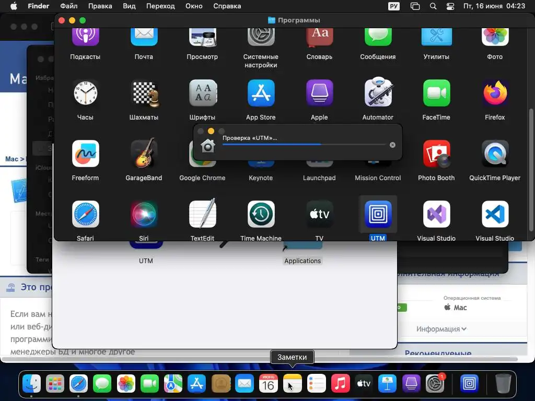Open the Правка menu

click(100, 6)
